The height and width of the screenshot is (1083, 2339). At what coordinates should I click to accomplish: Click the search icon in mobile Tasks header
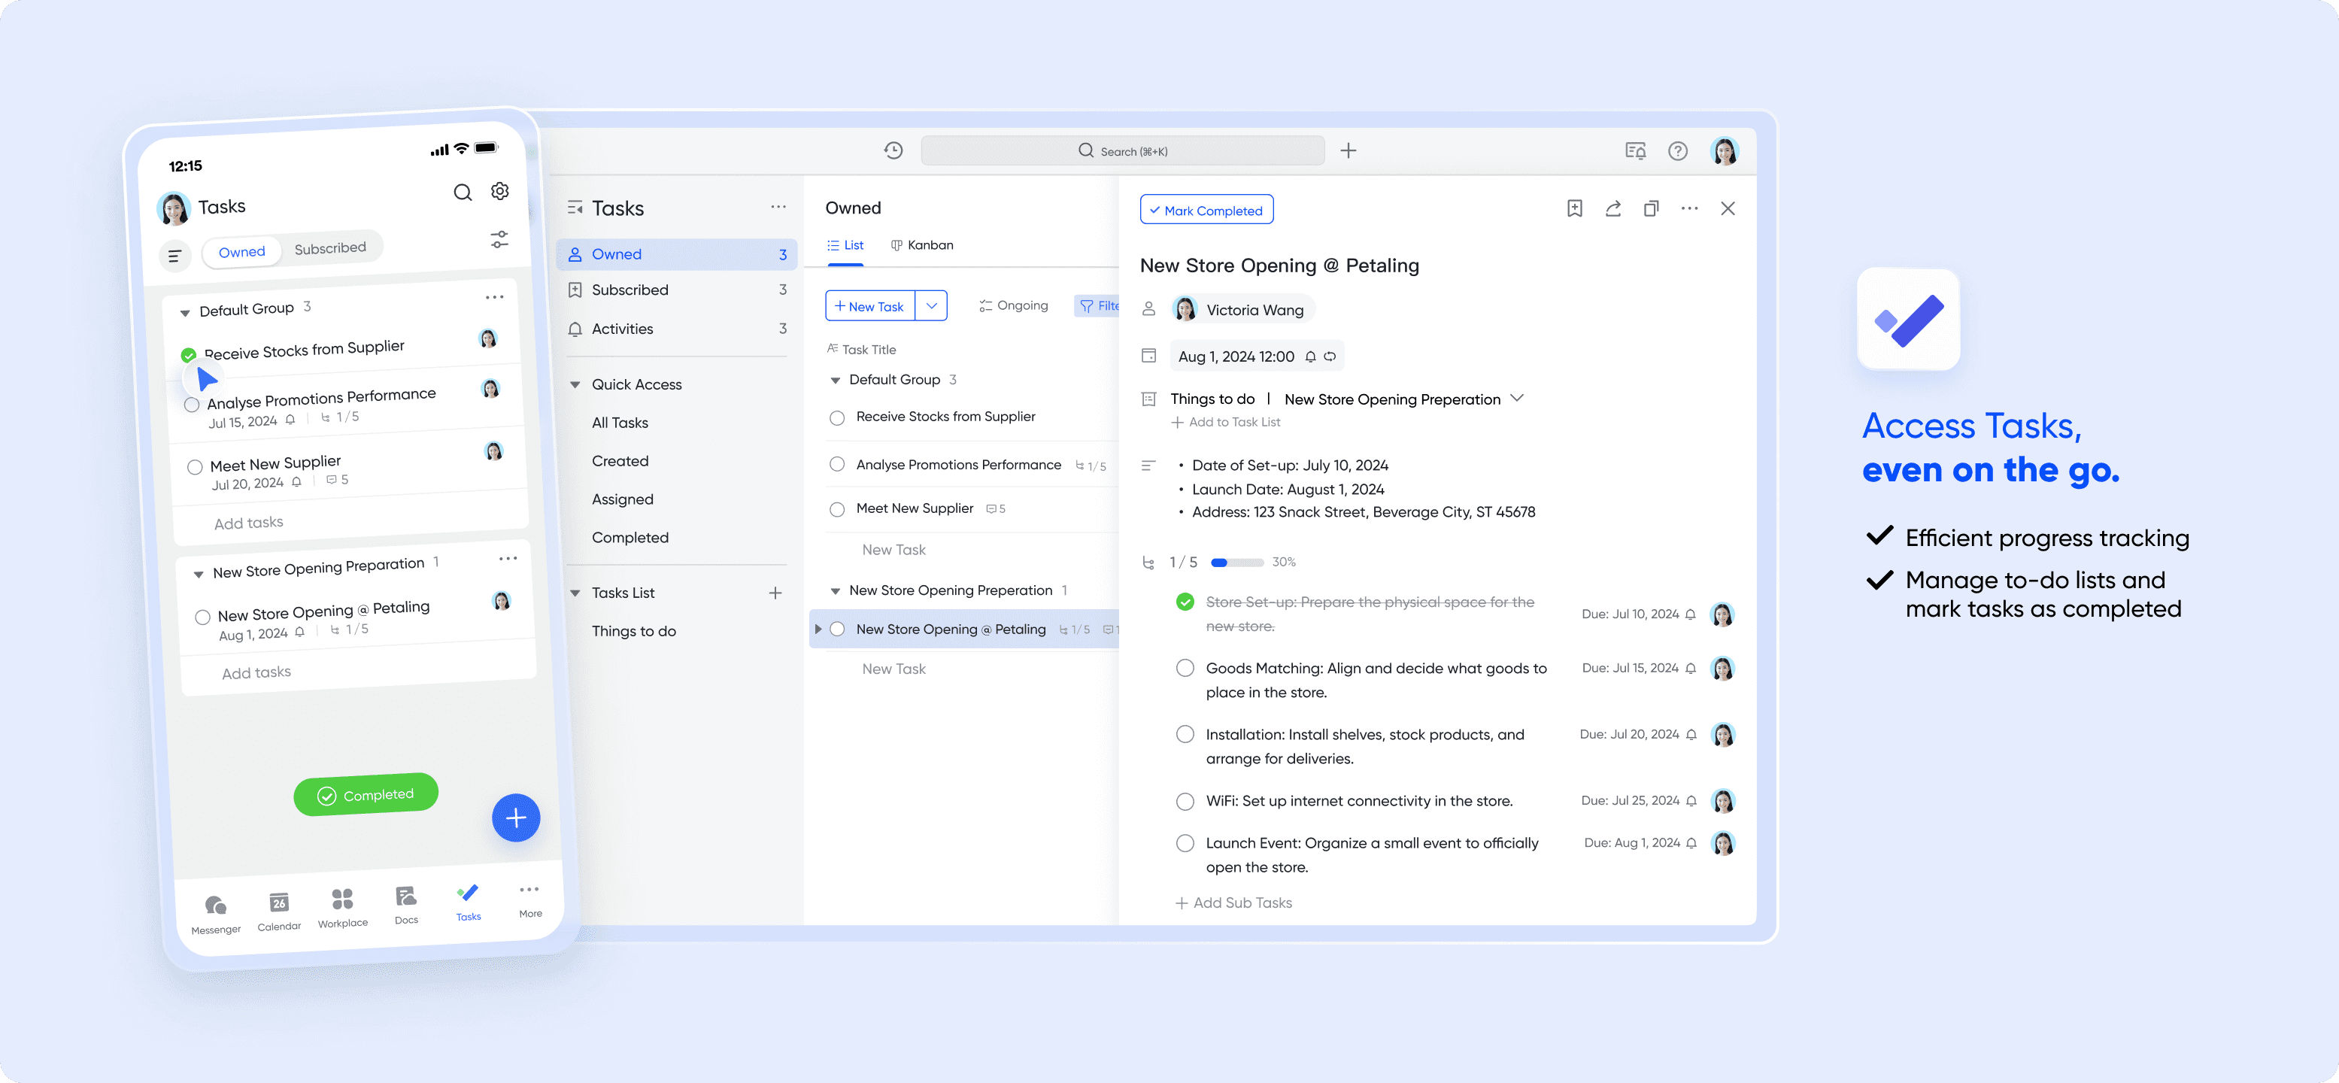pos(463,192)
